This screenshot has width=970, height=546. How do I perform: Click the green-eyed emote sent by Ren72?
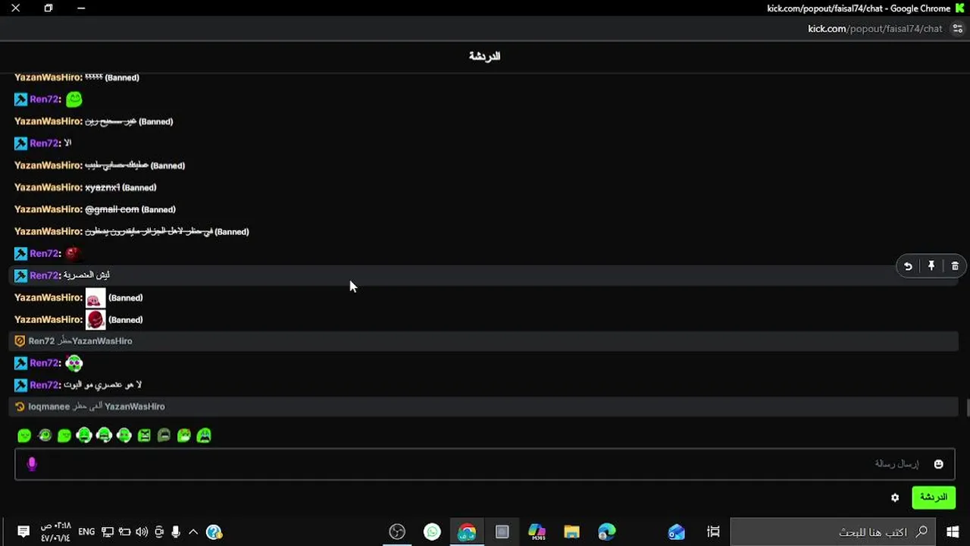[74, 363]
